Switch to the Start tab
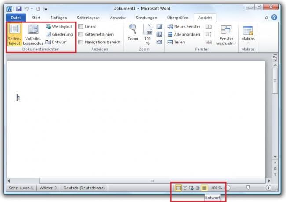Image resolution: width=286 pixels, height=202 pixels. coord(36,18)
